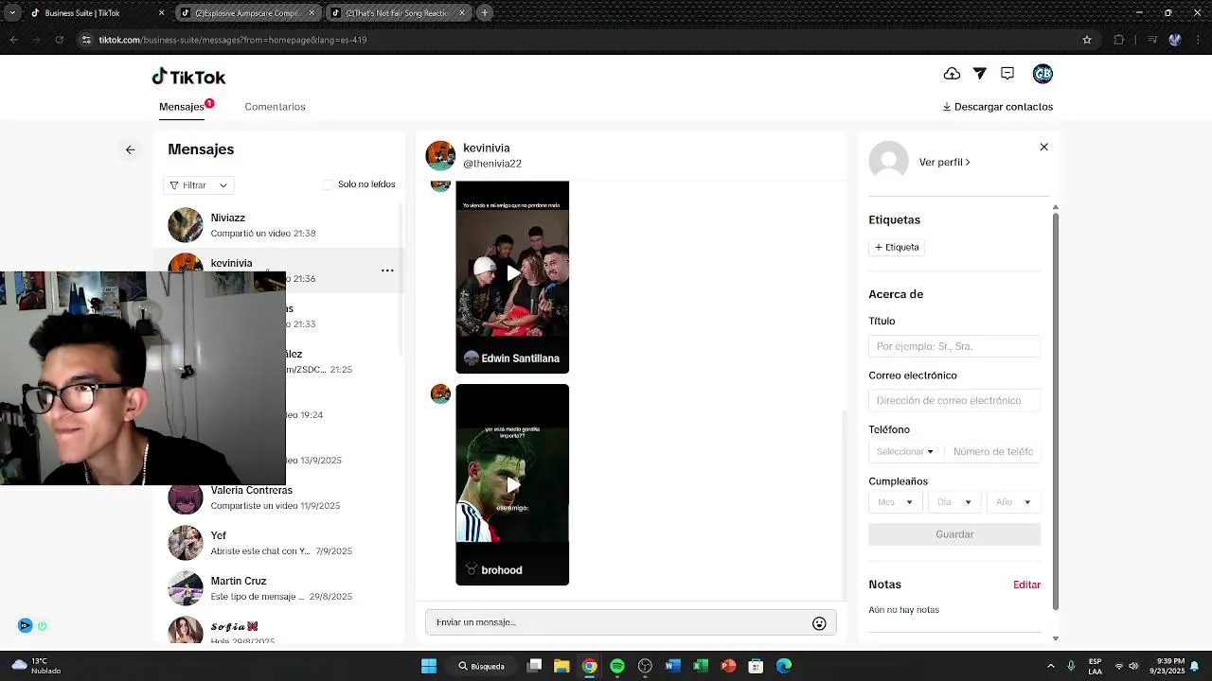
Task: Click the Yef contact avatar
Action: [186, 543]
